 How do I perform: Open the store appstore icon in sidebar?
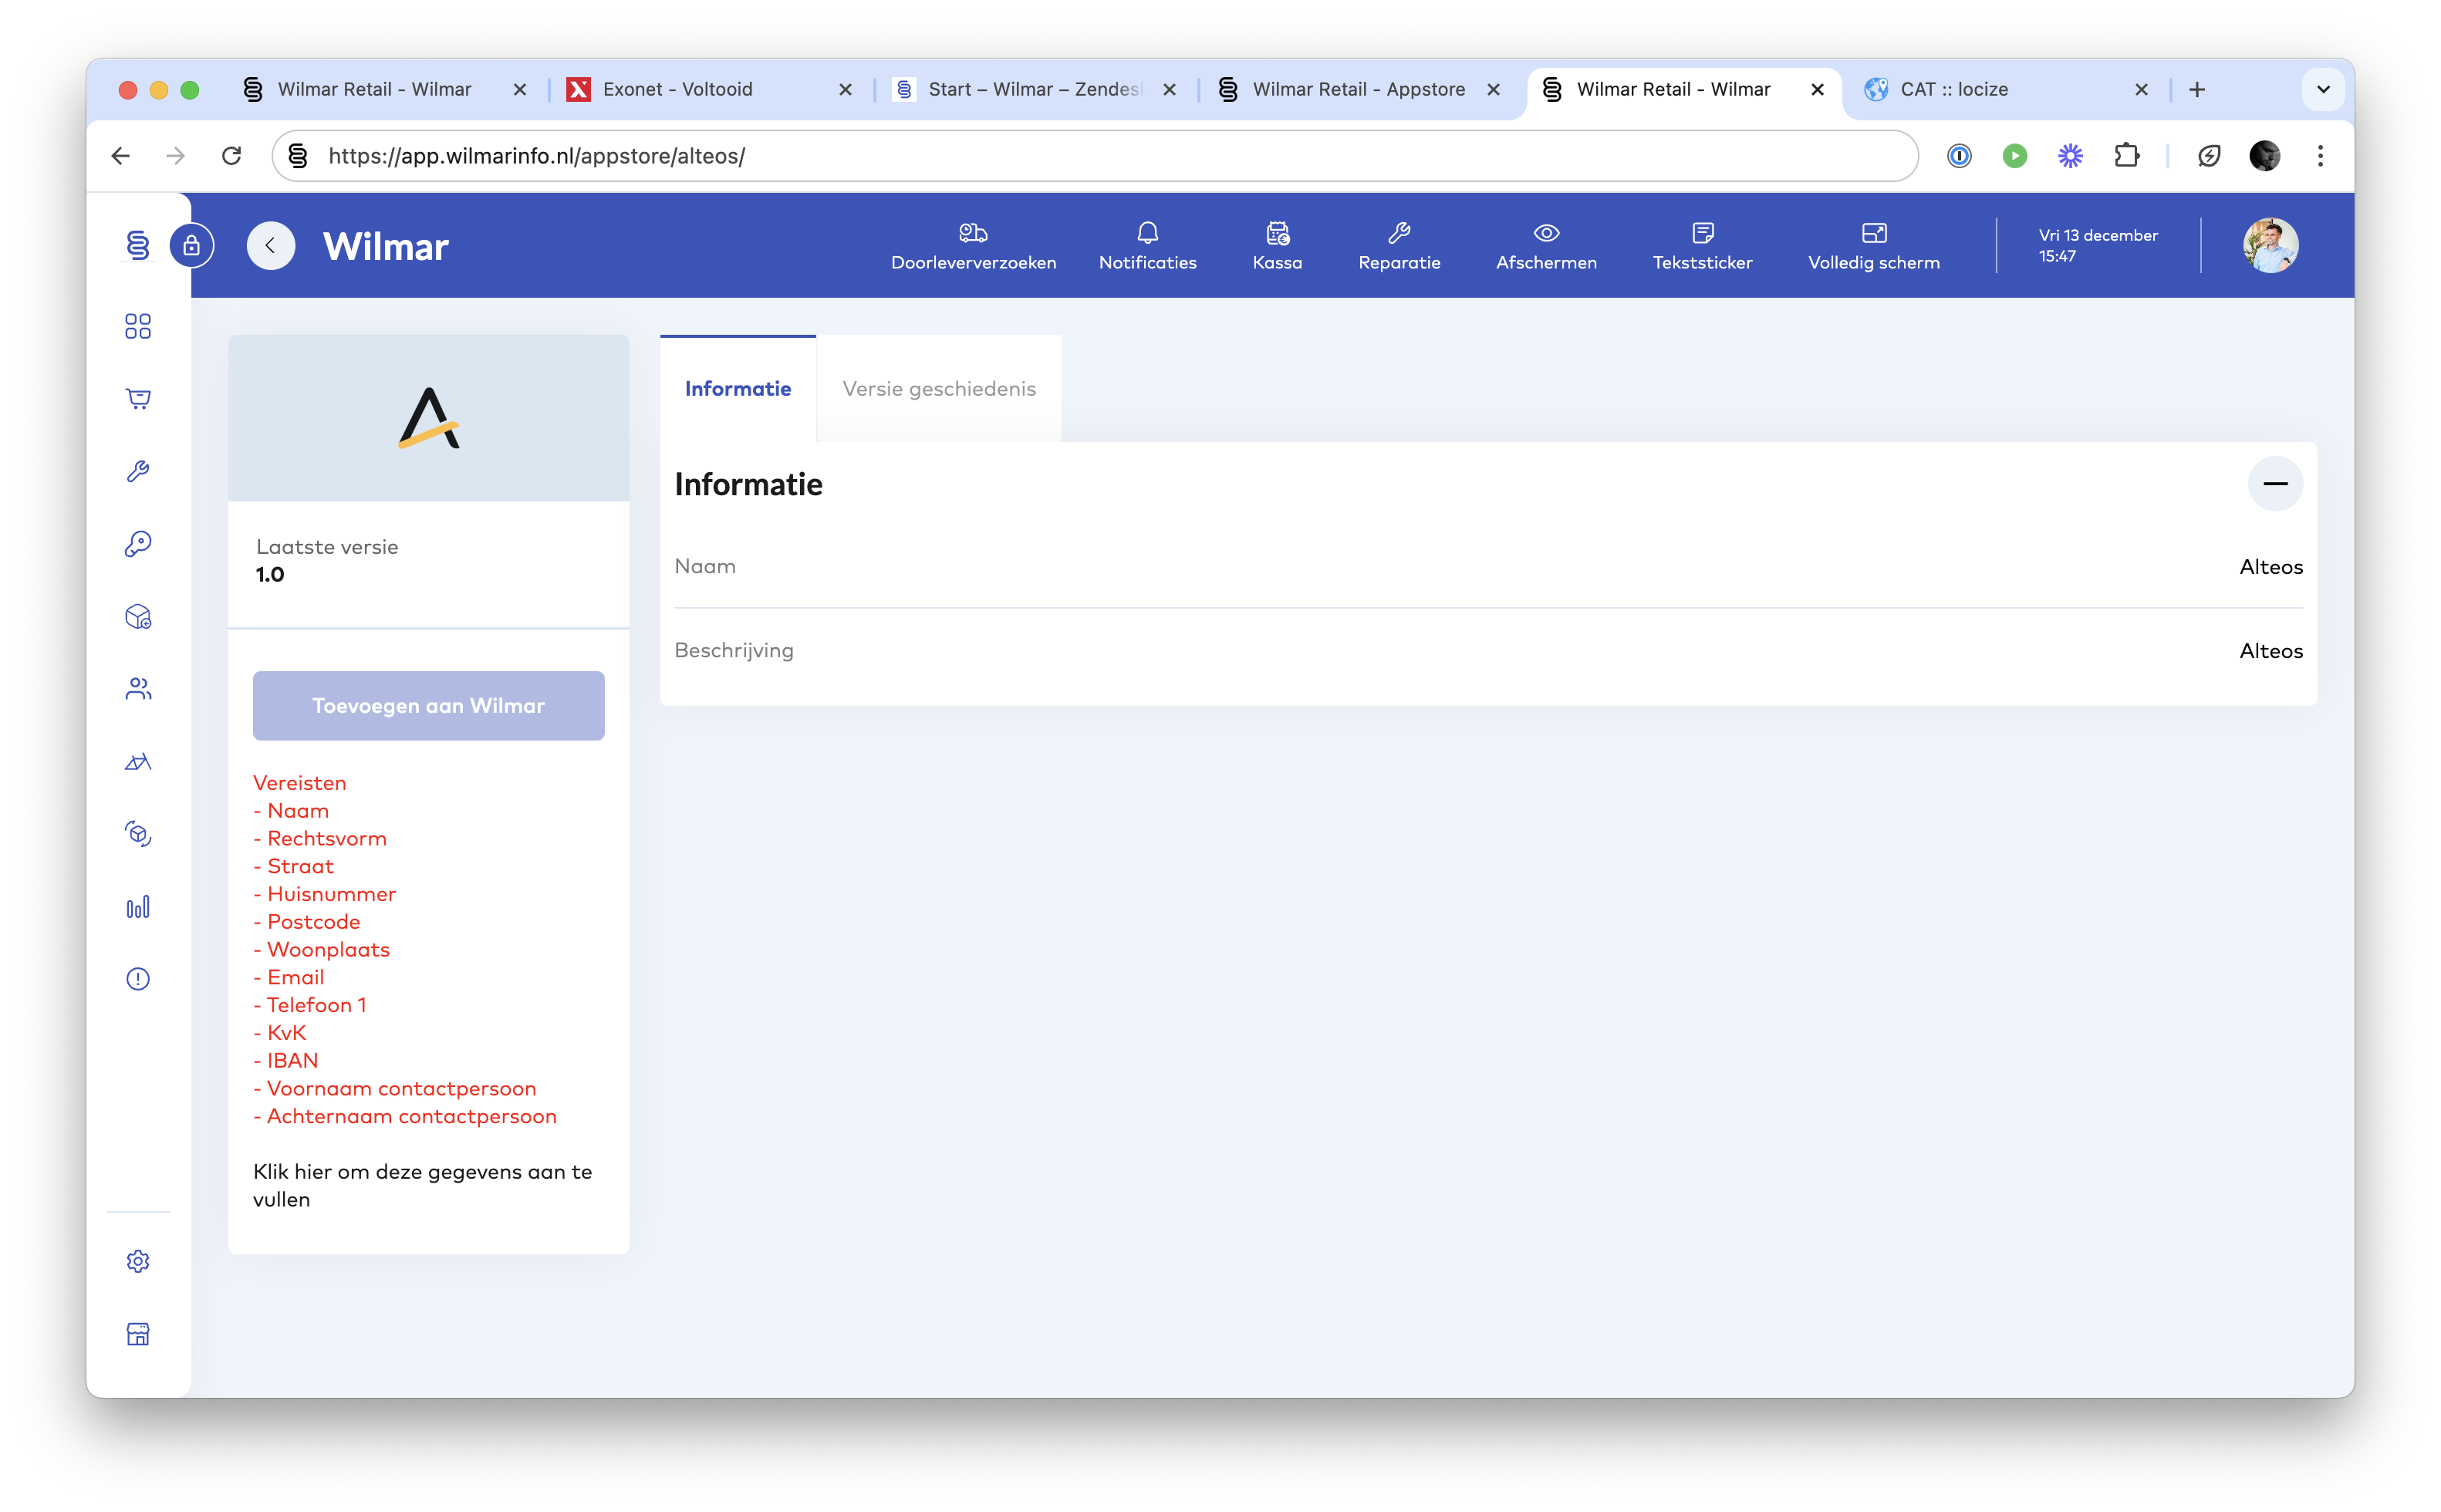click(138, 1334)
